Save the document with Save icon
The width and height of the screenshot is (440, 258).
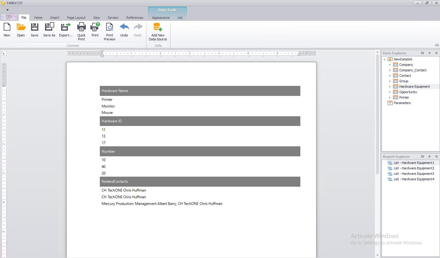click(34, 30)
